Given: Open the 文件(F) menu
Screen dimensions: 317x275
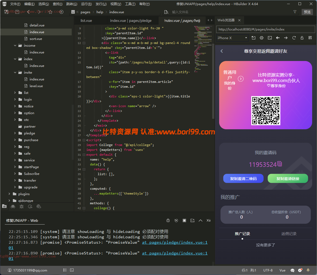Looking at the screenshot, I should (15, 4).
